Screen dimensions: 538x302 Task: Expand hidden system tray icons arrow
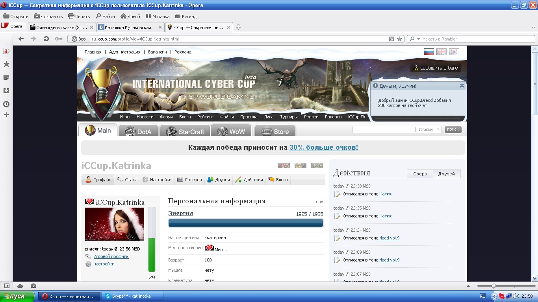click(x=494, y=296)
